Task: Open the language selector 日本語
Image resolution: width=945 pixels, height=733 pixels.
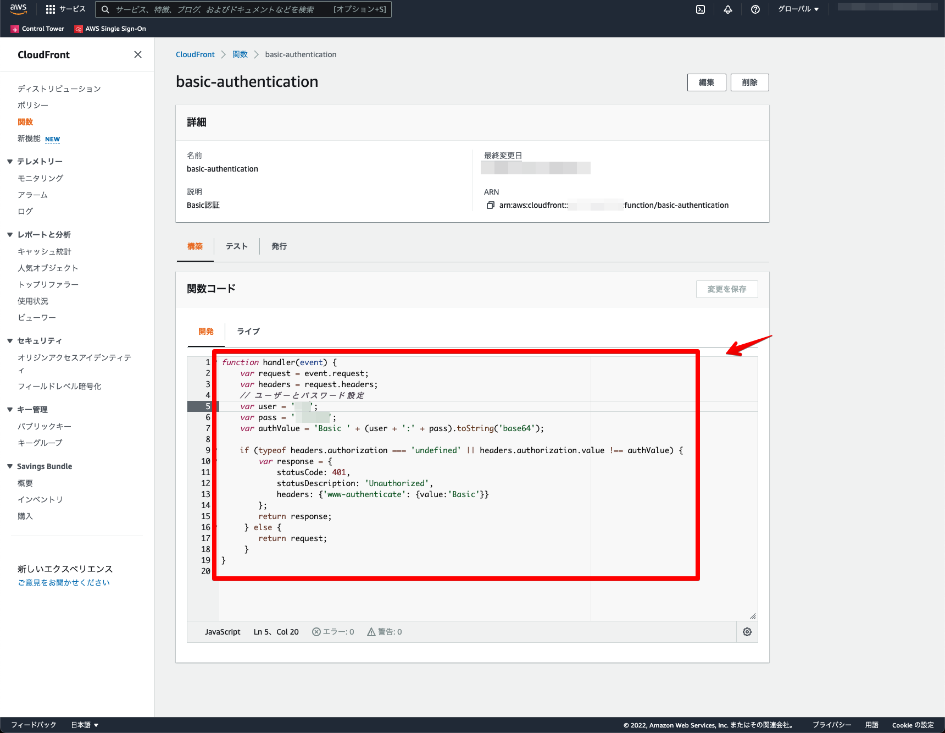Action: [85, 725]
